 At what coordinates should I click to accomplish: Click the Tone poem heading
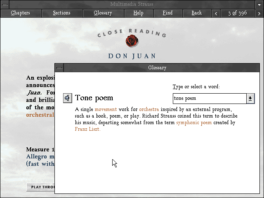click(x=94, y=98)
